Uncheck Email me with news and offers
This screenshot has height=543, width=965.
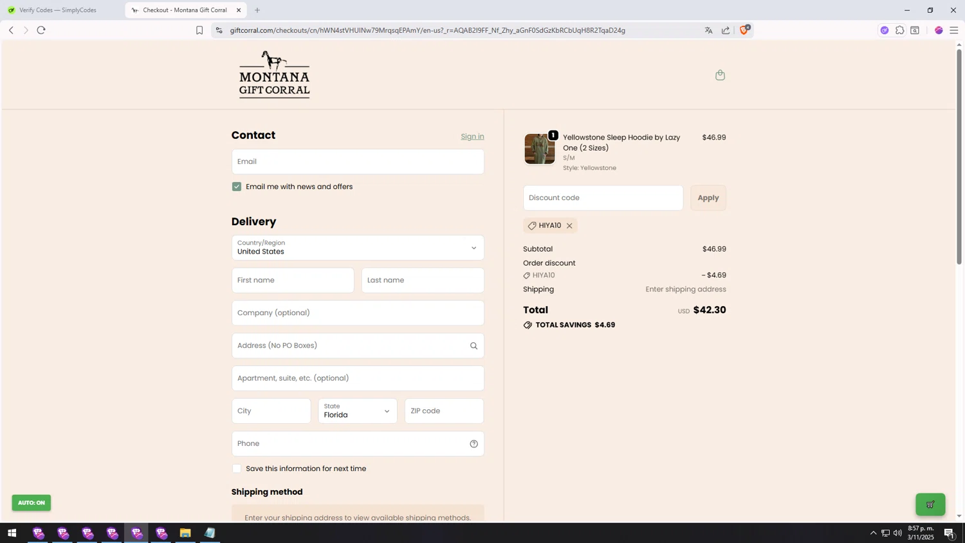click(x=237, y=187)
